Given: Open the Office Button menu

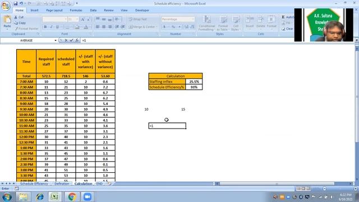Looking at the screenshot, I should coord(6,6).
